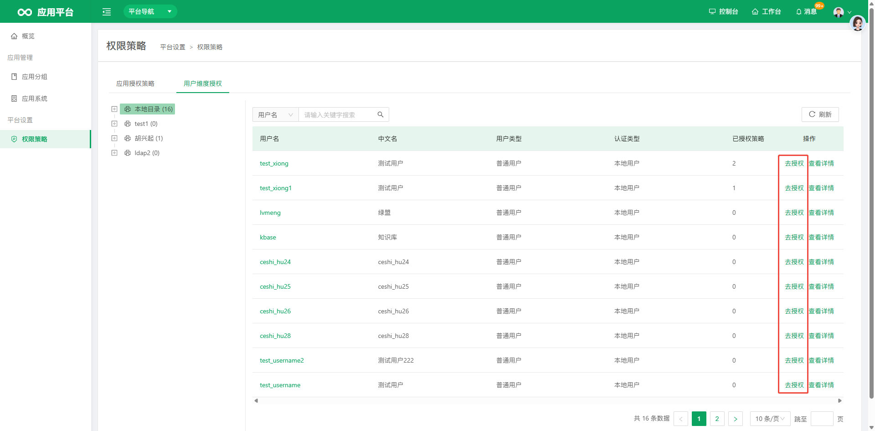Select test1 (0) directory

[141, 124]
